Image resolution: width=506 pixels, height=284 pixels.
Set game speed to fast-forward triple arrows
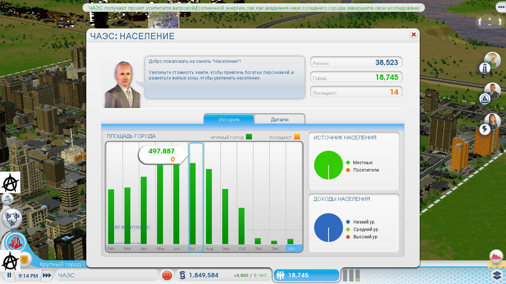[x=46, y=275]
